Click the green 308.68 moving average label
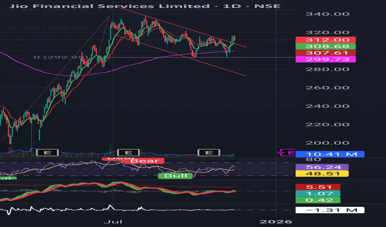 pyautogui.click(x=326, y=46)
